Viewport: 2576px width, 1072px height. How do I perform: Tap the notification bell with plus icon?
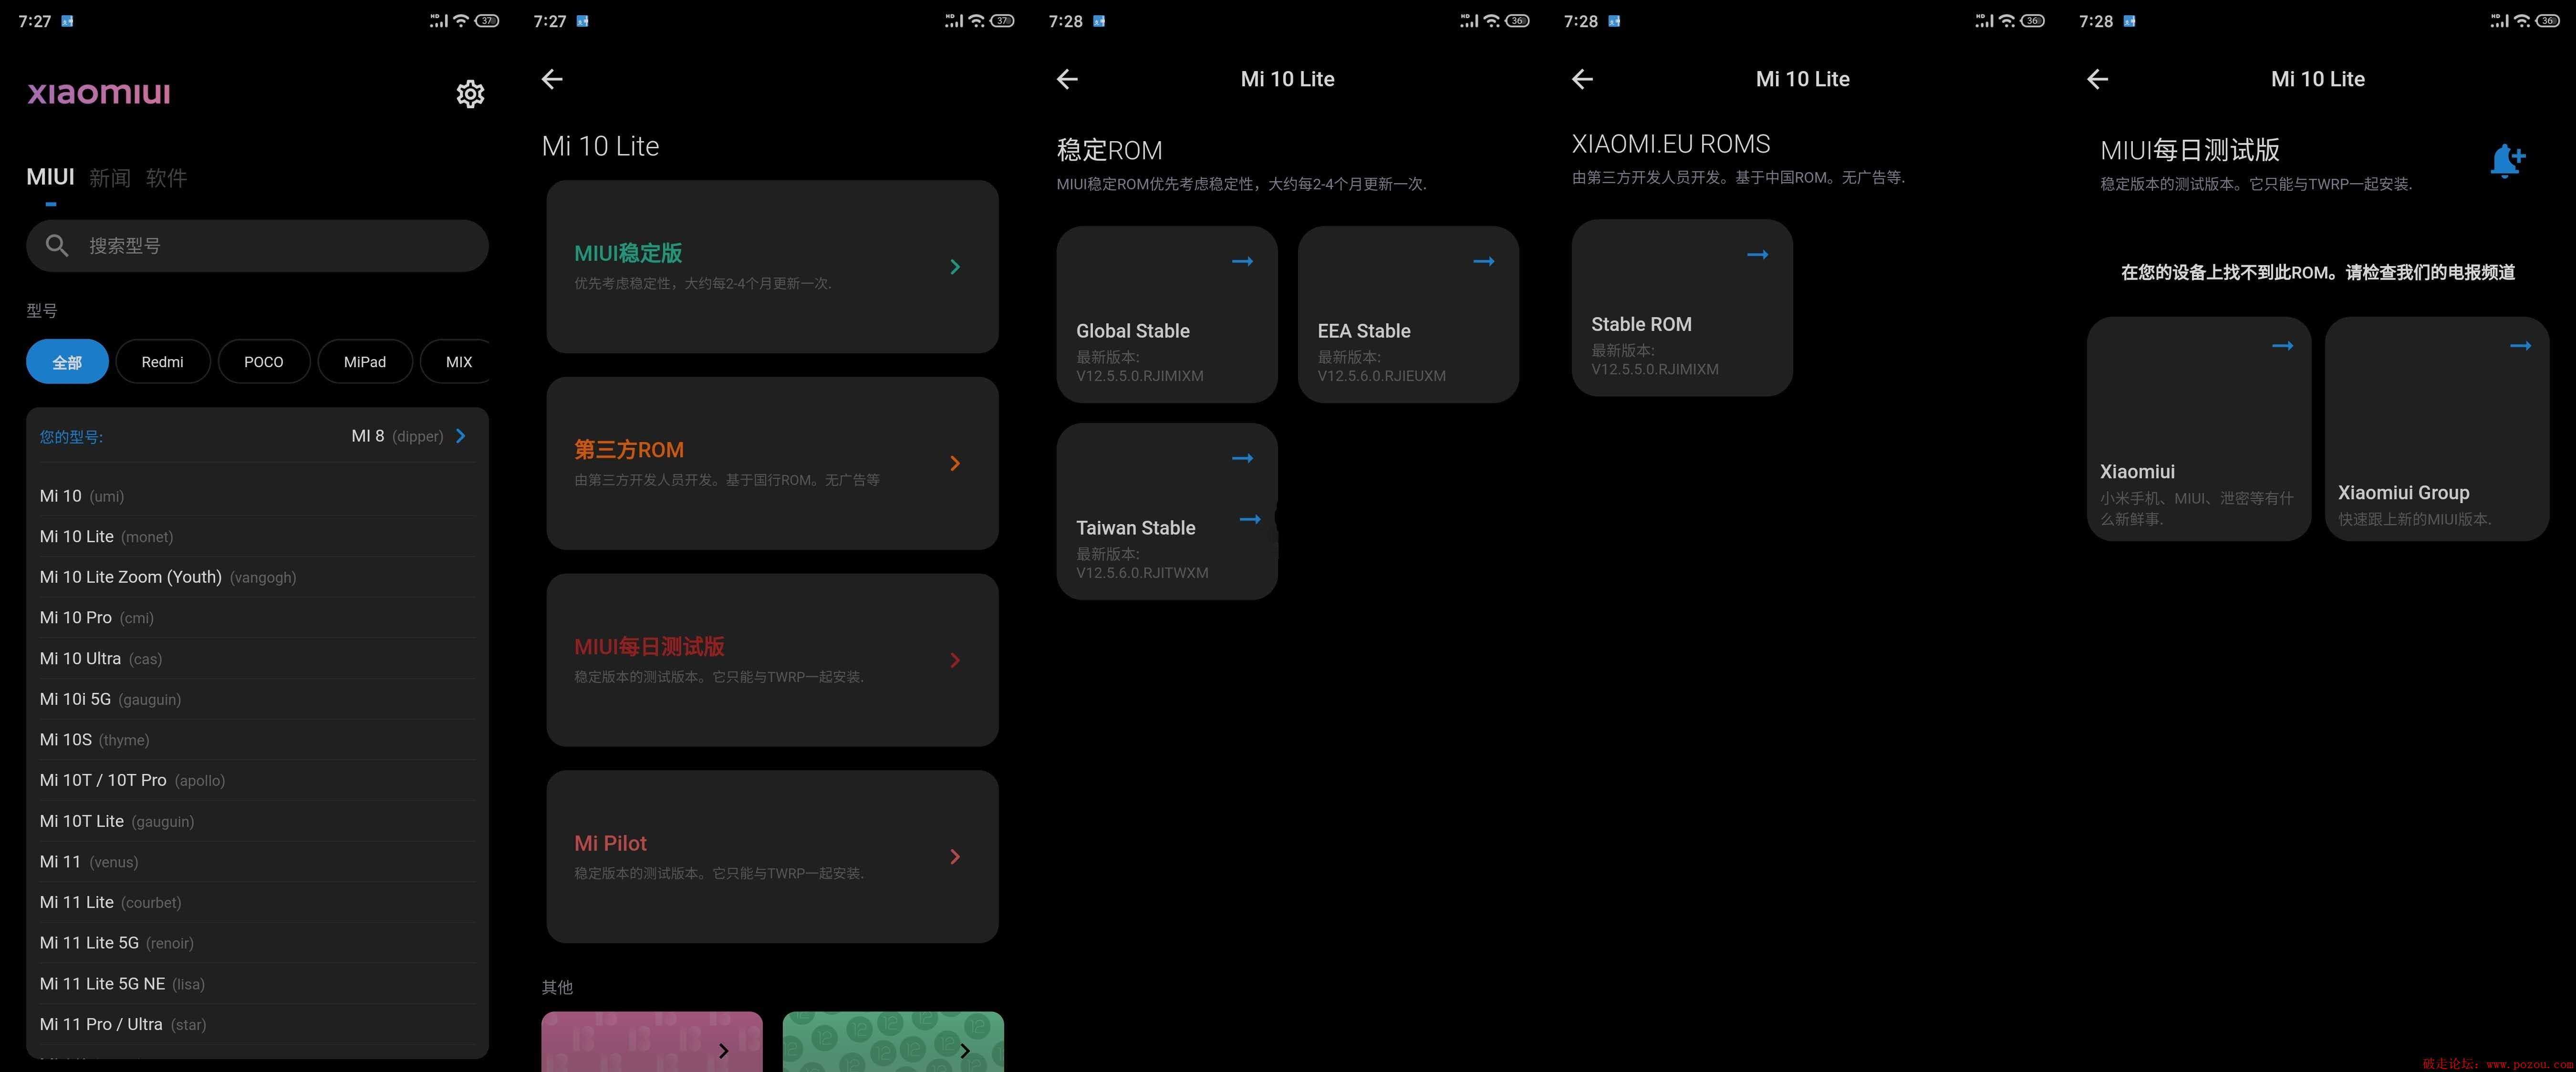coord(2508,160)
